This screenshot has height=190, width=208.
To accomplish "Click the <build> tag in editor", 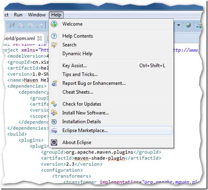I will (17, 134).
